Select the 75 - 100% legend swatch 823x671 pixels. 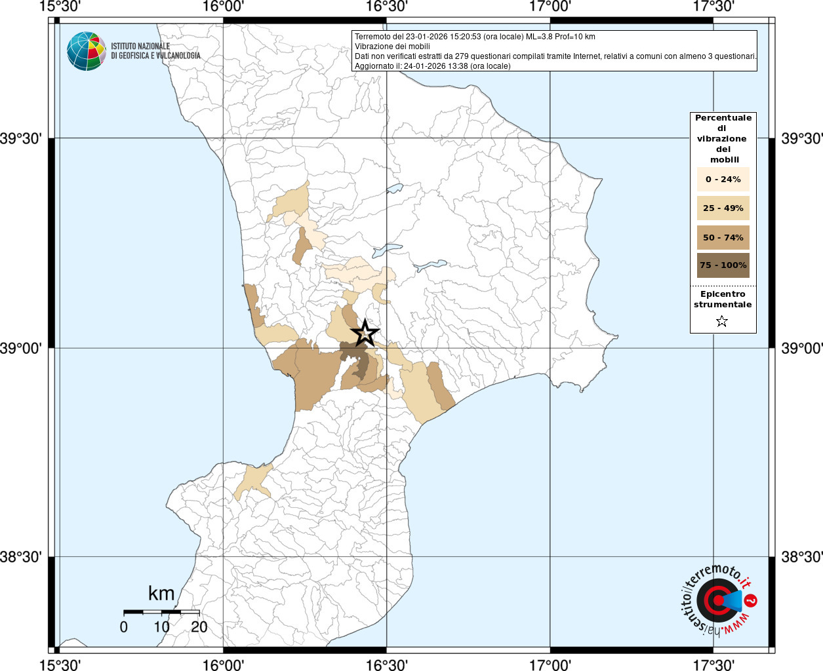click(723, 265)
